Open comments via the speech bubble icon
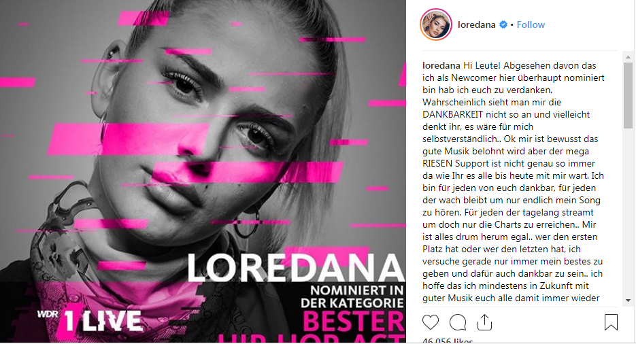The image size is (636, 344). [x=458, y=322]
